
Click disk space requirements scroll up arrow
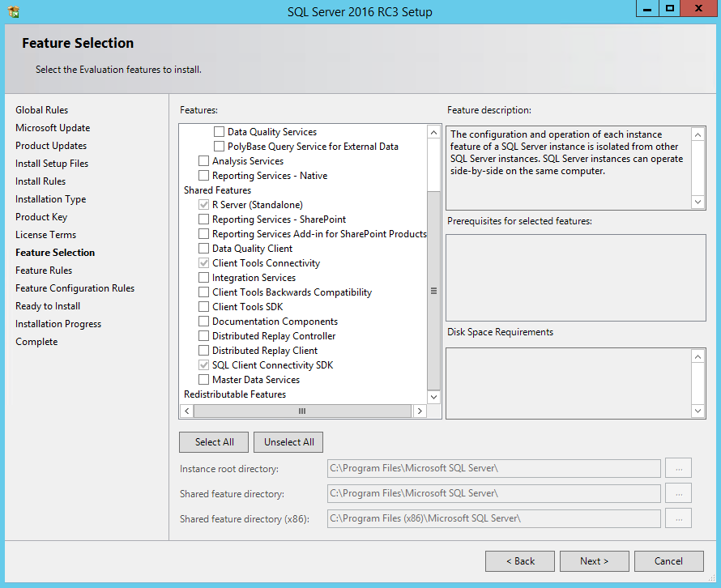(x=698, y=356)
